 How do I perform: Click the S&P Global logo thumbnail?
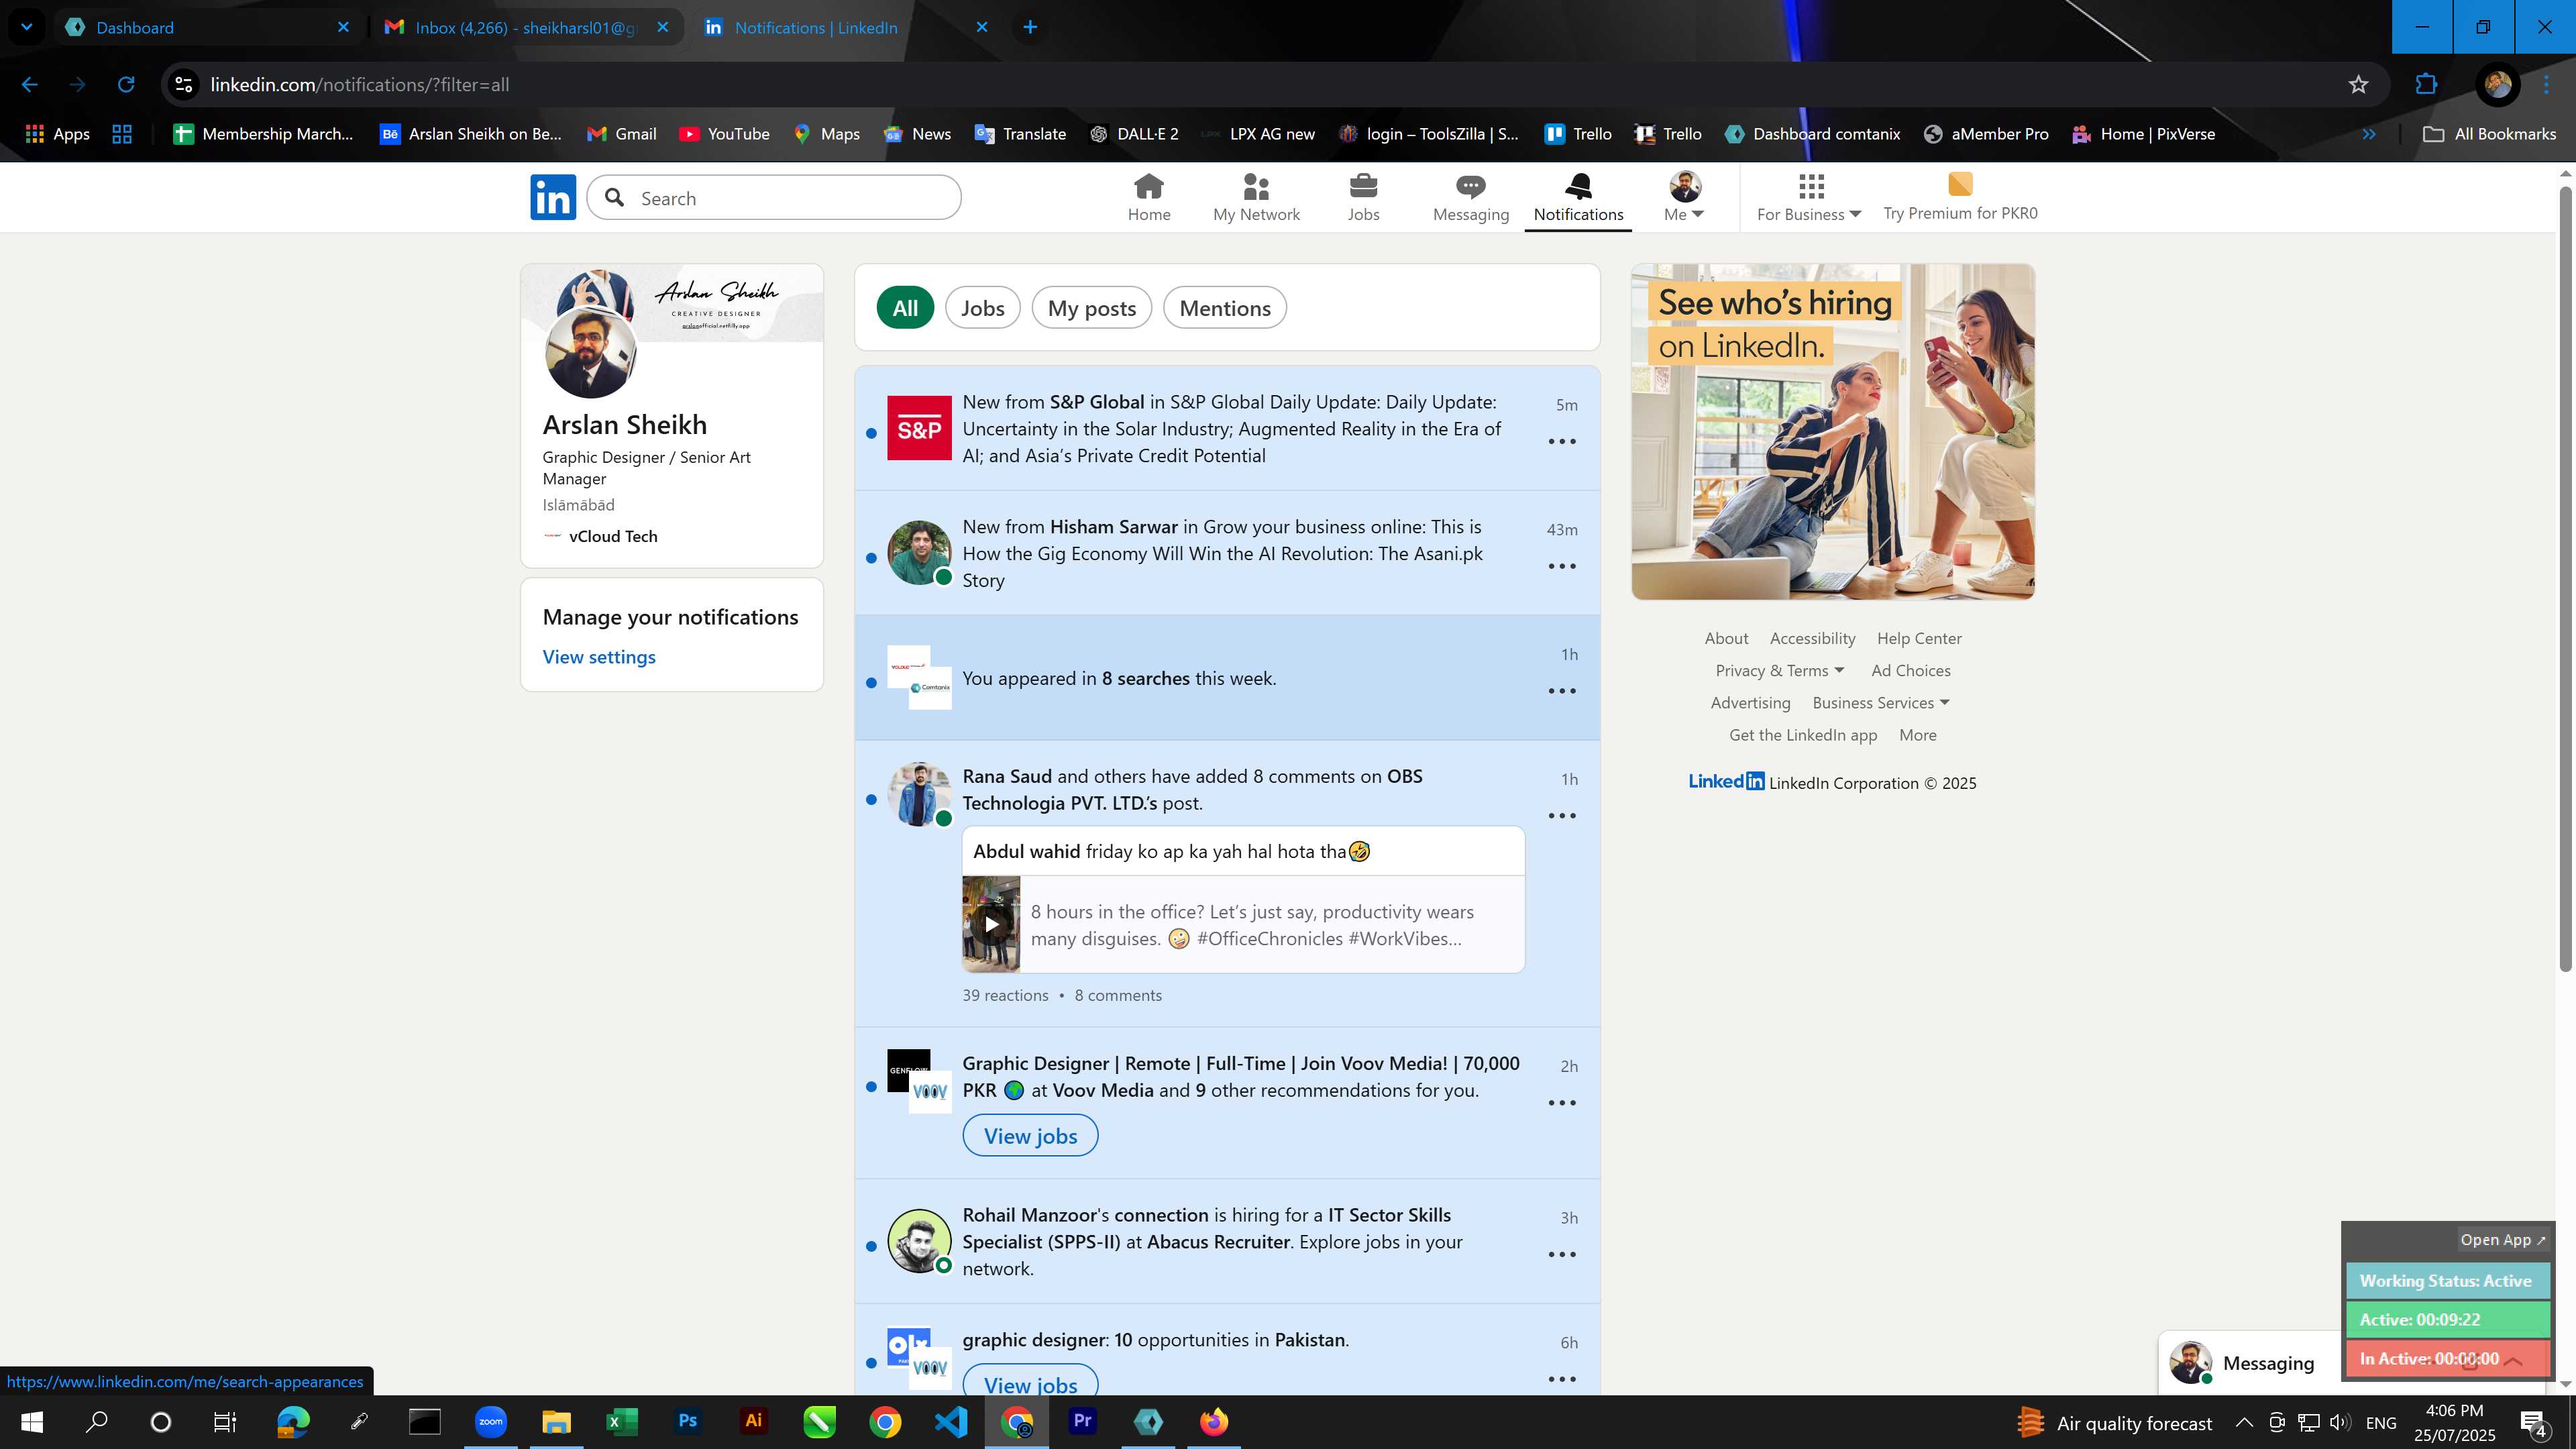(x=919, y=428)
